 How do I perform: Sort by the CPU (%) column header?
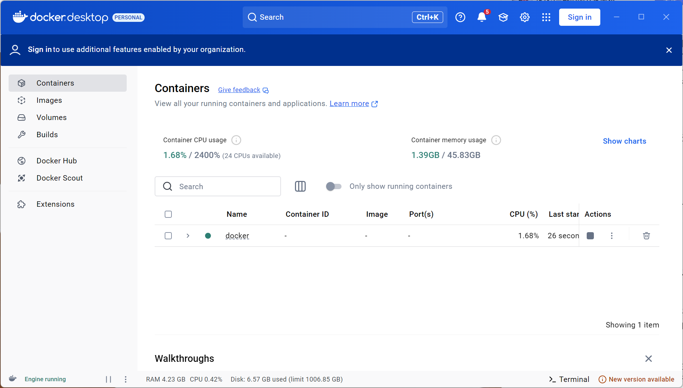[524, 214]
